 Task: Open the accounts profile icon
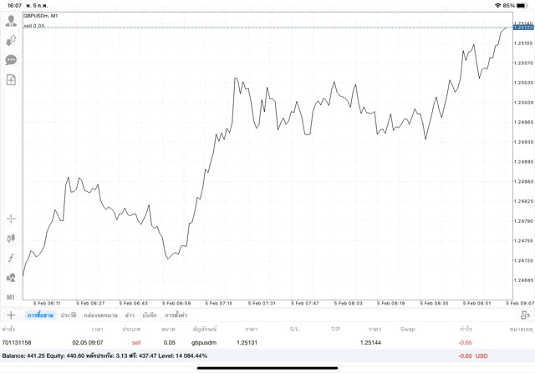(x=11, y=21)
